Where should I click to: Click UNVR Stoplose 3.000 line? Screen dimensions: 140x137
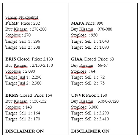pos(85,107)
